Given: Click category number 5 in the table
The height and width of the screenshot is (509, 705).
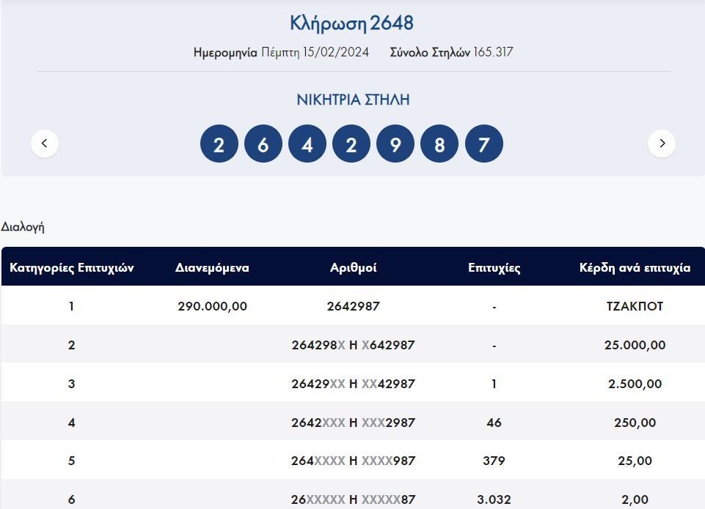Looking at the screenshot, I should [x=71, y=461].
